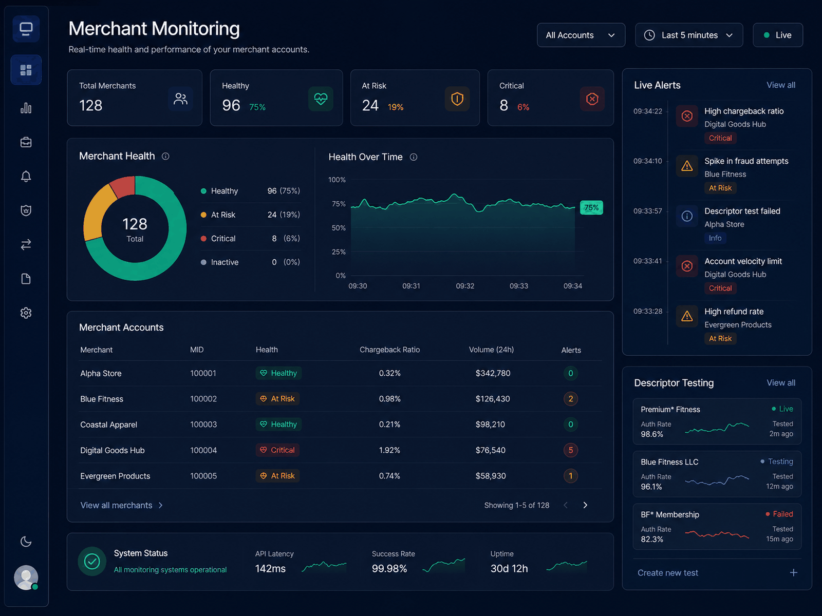Screen dimensions: 822x616
Task: Toggle the Healthy legend entry in Merchant Health
Action: 250,191
